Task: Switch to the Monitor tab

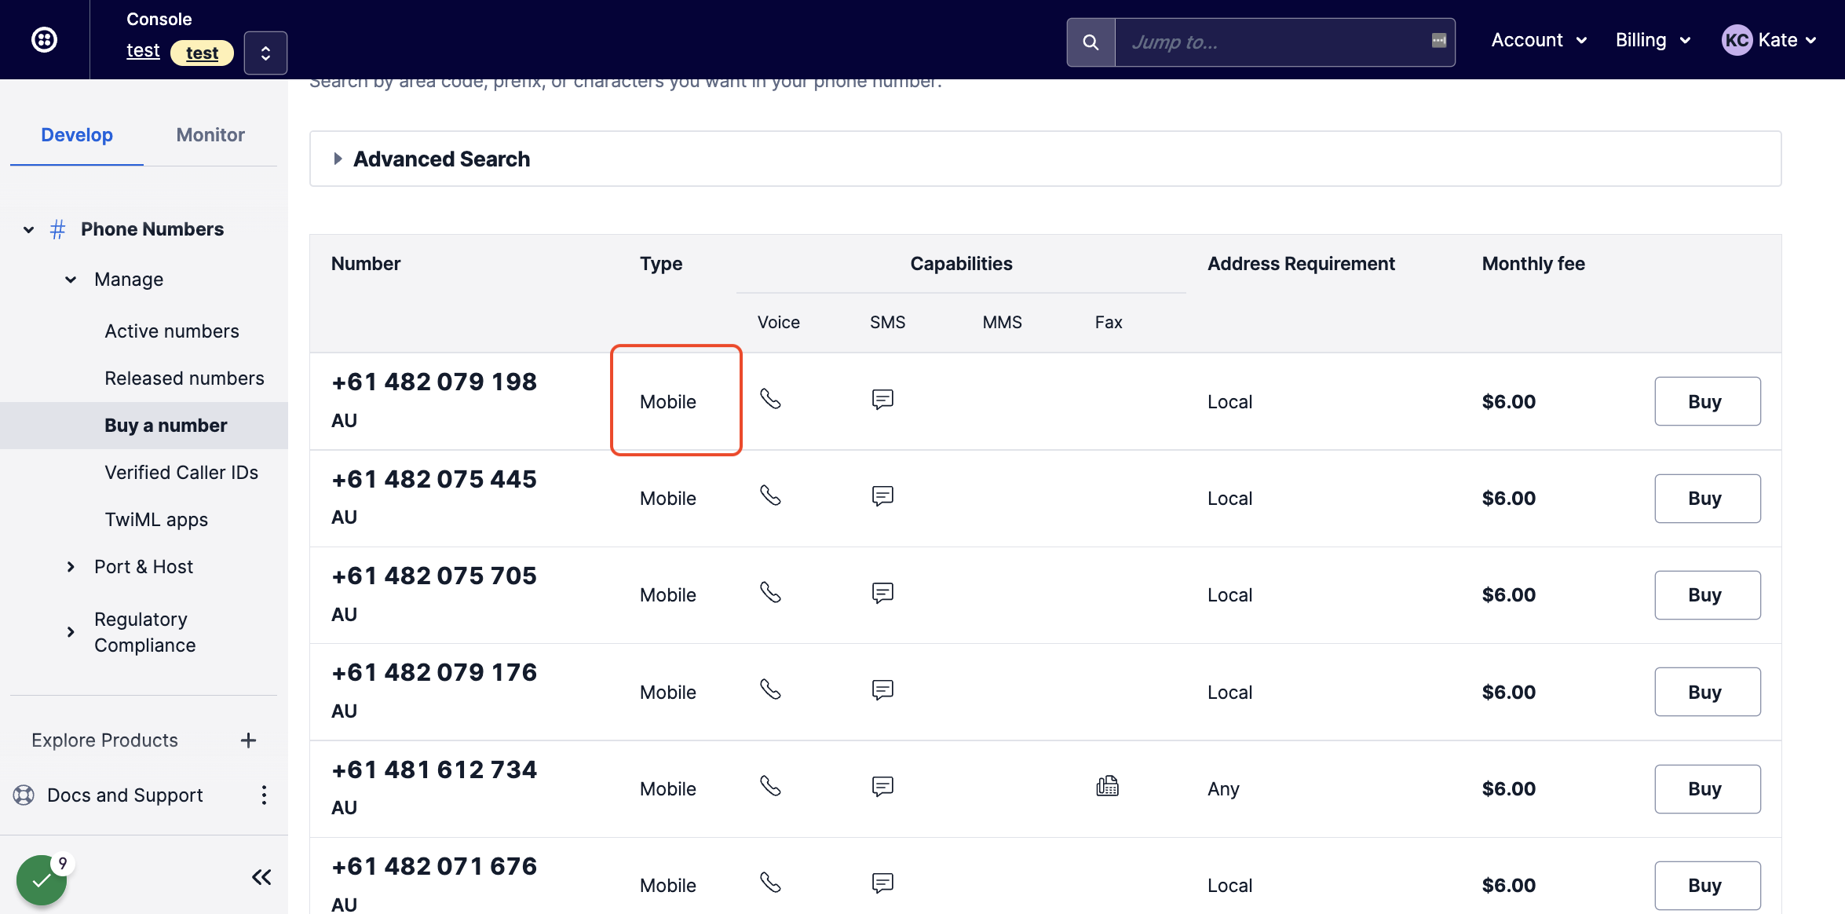Action: pos(210,135)
